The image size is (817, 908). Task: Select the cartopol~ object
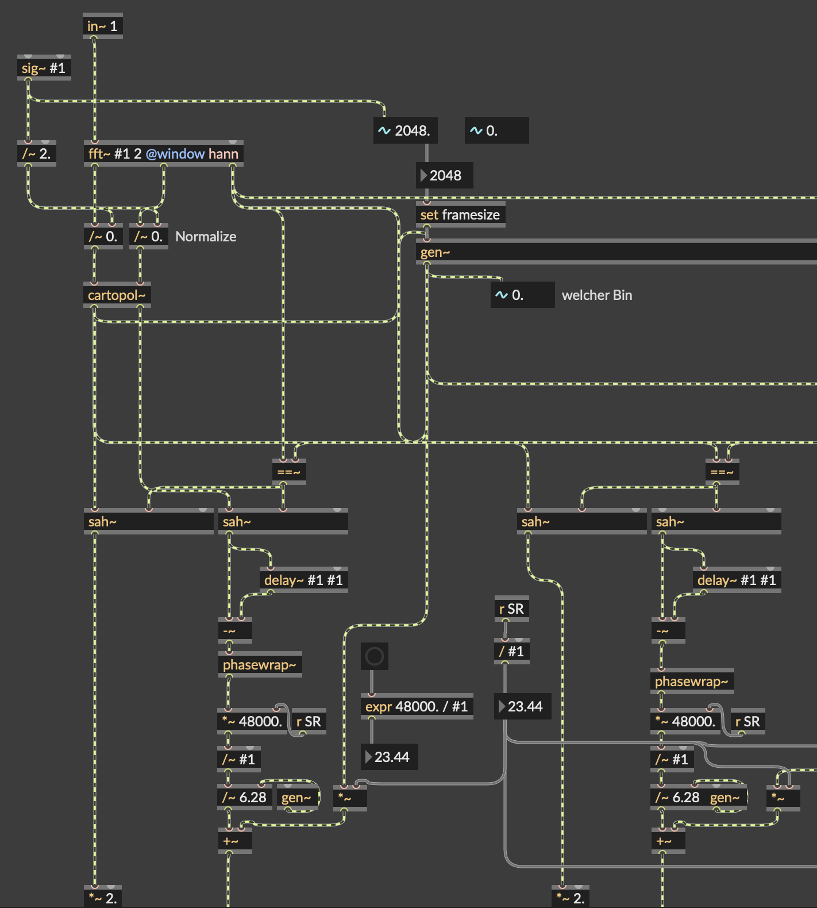(x=117, y=295)
